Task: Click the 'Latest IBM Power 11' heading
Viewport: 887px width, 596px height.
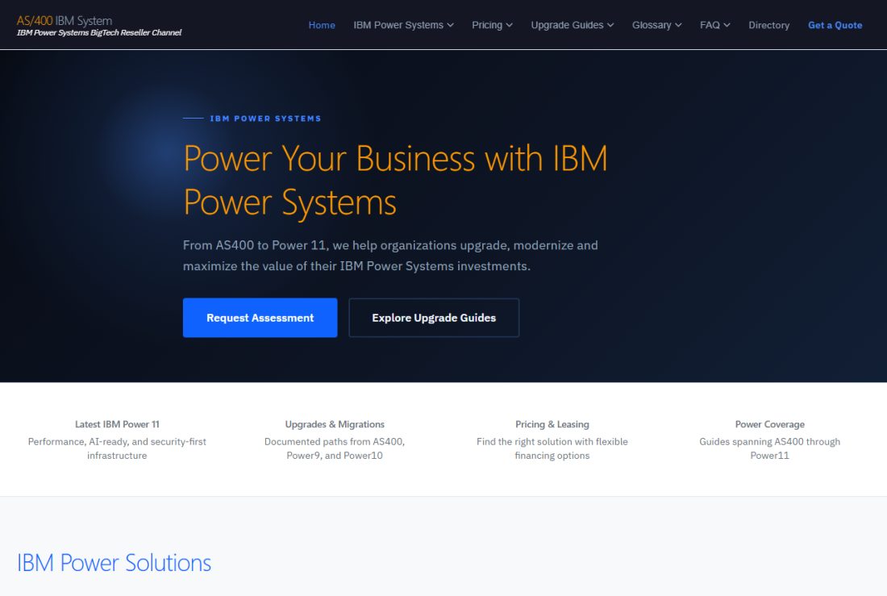Action: coord(117,424)
